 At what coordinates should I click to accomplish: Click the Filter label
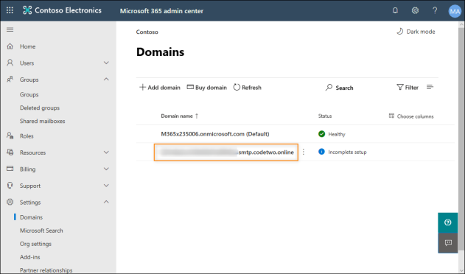click(412, 88)
